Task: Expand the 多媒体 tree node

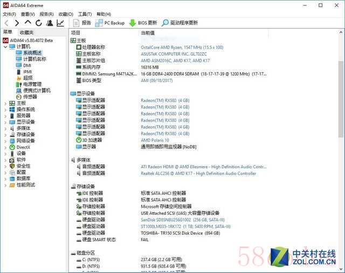Action: [x=5, y=128]
